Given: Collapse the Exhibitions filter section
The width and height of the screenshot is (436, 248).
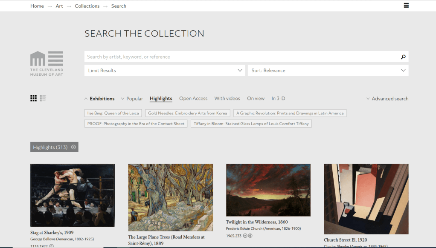Looking at the screenshot, I should 99,99.
